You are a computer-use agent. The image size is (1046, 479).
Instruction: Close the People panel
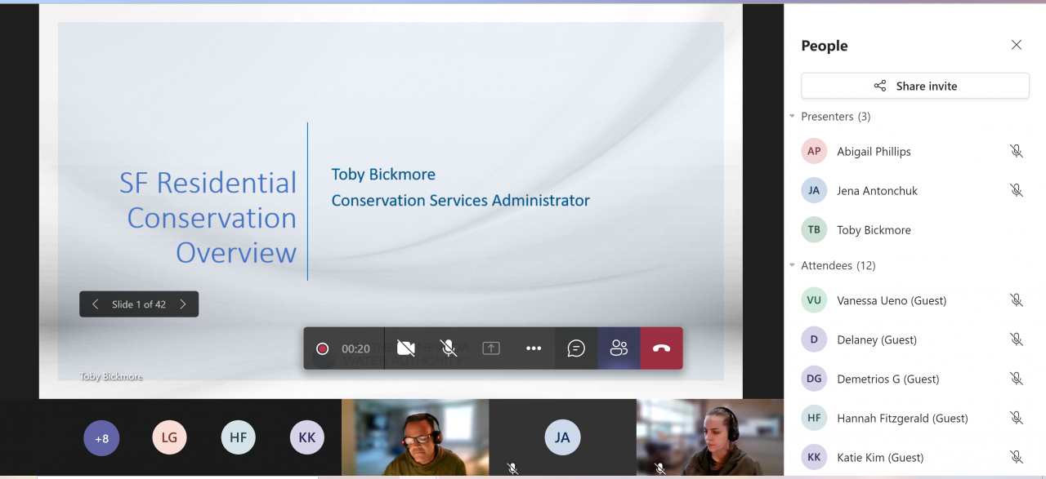point(1017,45)
